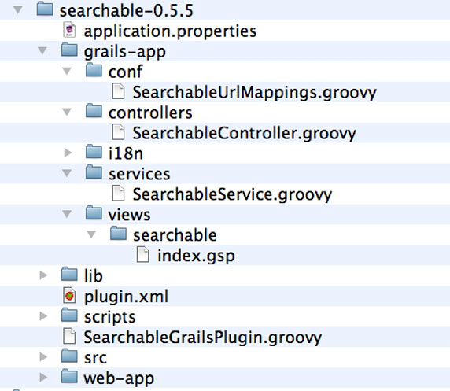Expand the src folder
The width and height of the screenshot is (450, 391).
click(x=43, y=356)
